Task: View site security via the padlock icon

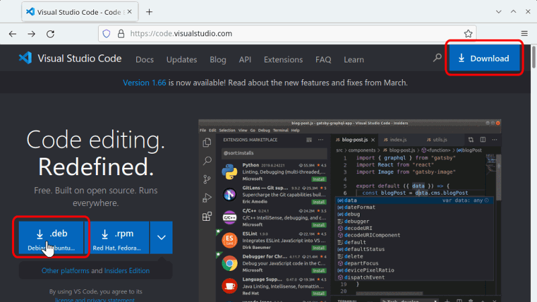Action: pyautogui.click(x=121, y=34)
